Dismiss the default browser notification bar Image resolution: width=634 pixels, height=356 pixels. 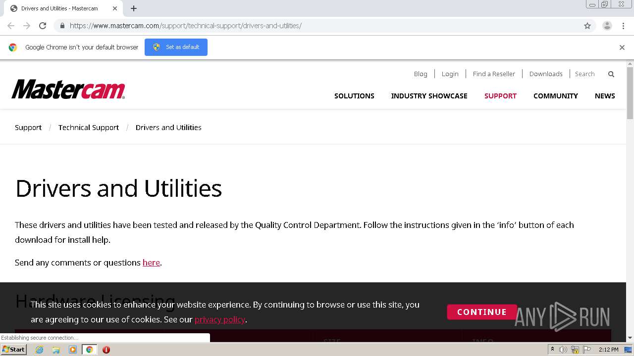622,47
